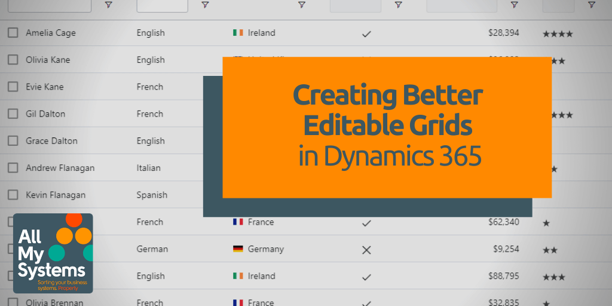This screenshot has width=612, height=306.
Task: Focus the checkmark column filter box
Action: [356, 5]
